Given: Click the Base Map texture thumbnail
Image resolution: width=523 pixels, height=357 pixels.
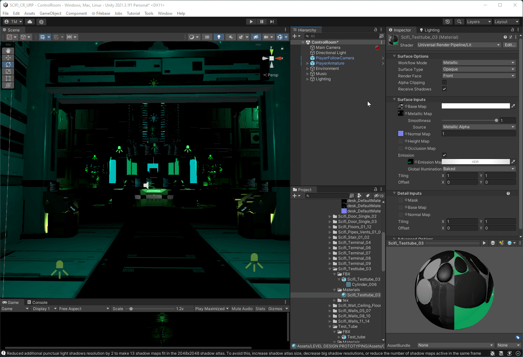Looking at the screenshot, I should 400,106.
